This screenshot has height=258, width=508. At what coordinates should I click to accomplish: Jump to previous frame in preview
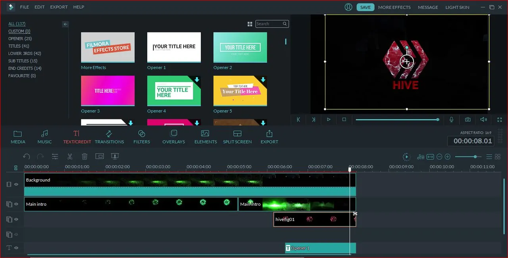pyautogui.click(x=298, y=119)
